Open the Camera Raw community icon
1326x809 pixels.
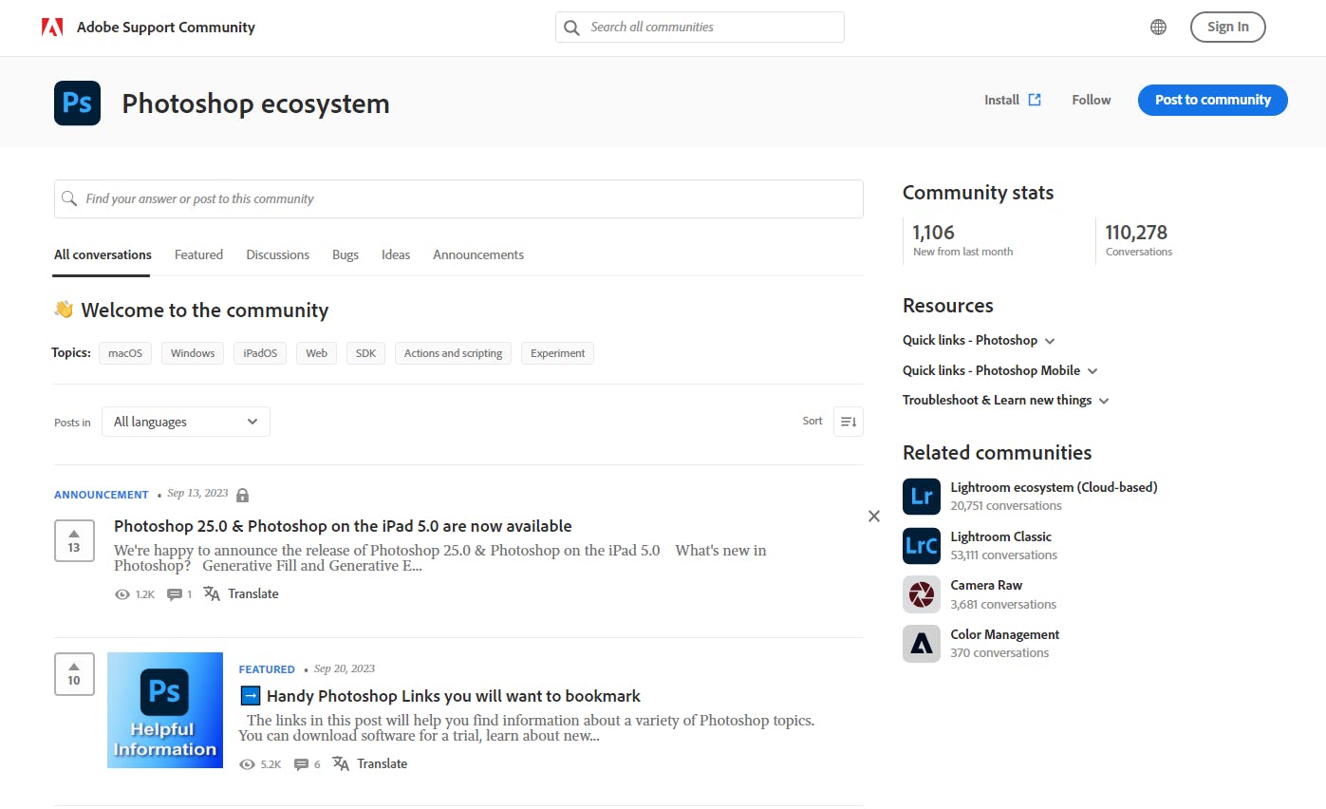point(921,594)
